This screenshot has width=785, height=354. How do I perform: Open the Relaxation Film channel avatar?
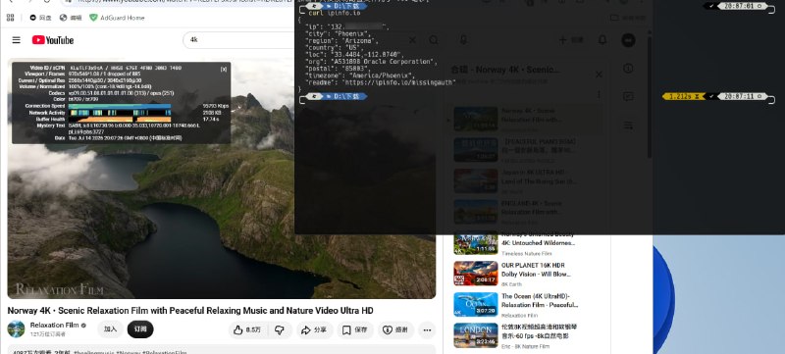click(16, 329)
